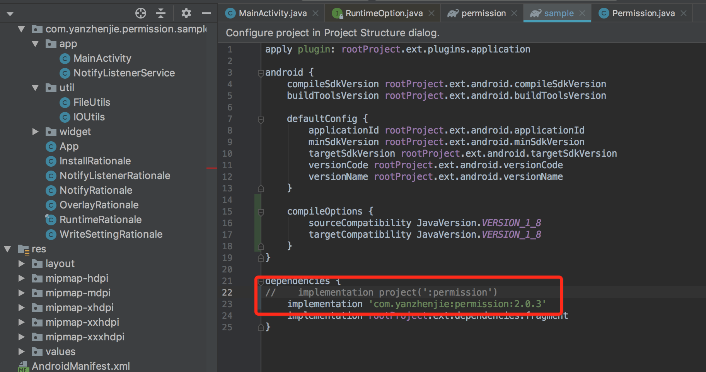Expand the mipmap-xxhdpi folder
706x372 pixels.
point(21,322)
